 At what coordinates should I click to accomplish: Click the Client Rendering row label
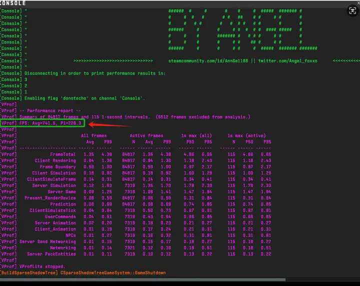[55, 160]
